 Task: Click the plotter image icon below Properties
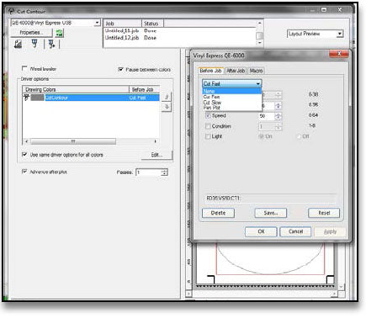19,44
